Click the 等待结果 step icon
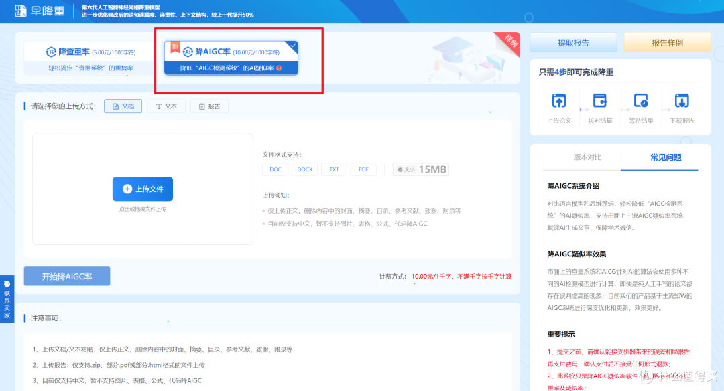Screen dimensions: 724x391 (641, 100)
